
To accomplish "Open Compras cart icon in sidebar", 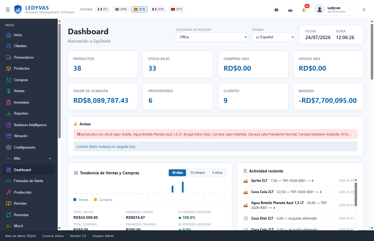I will (9, 80).
